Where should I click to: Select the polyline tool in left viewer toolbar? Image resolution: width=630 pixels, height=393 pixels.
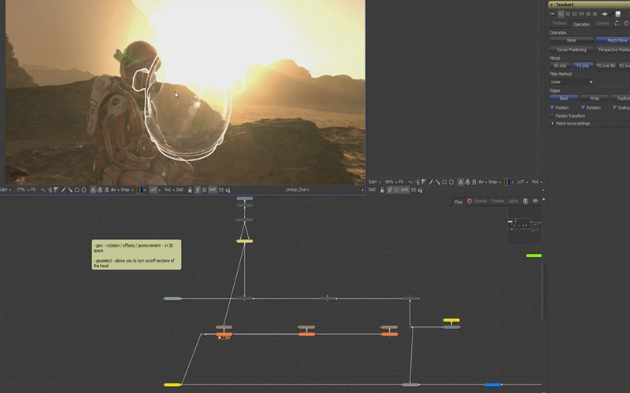[x=43, y=190]
